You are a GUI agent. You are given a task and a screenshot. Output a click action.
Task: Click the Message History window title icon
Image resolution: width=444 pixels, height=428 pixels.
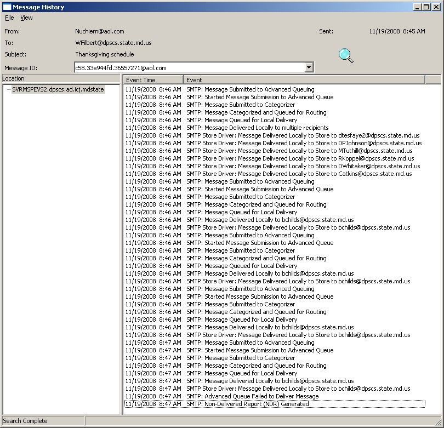[x=7, y=7]
